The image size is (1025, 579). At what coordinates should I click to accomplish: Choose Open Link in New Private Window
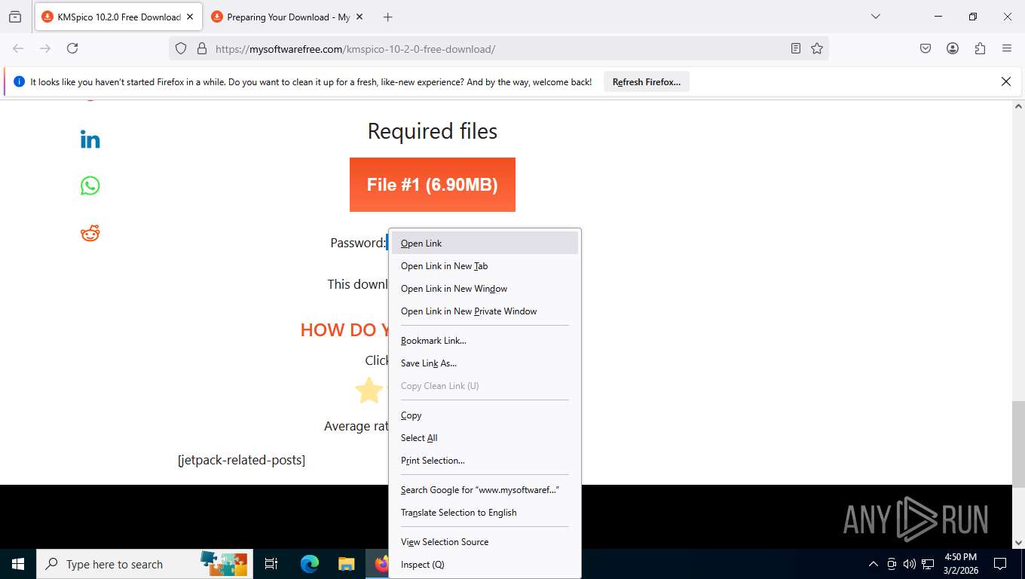[x=485, y=311]
